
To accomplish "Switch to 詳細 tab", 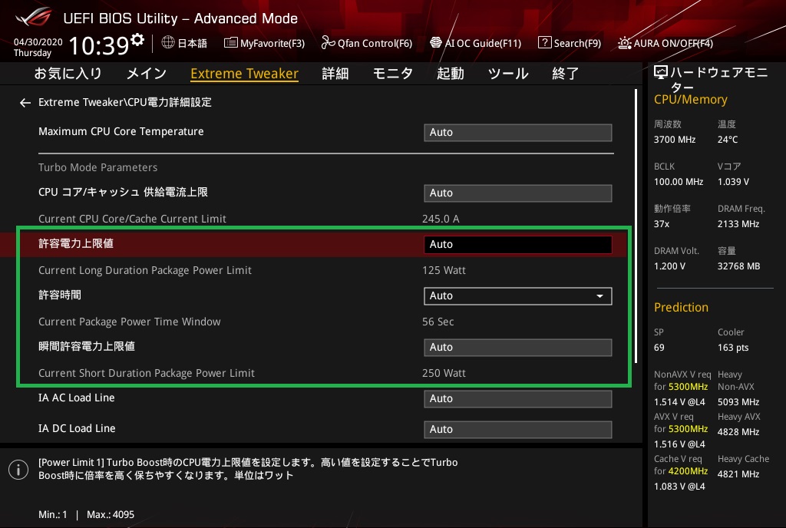I will [335, 74].
